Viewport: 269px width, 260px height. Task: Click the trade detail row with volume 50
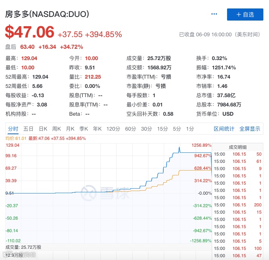(238, 154)
